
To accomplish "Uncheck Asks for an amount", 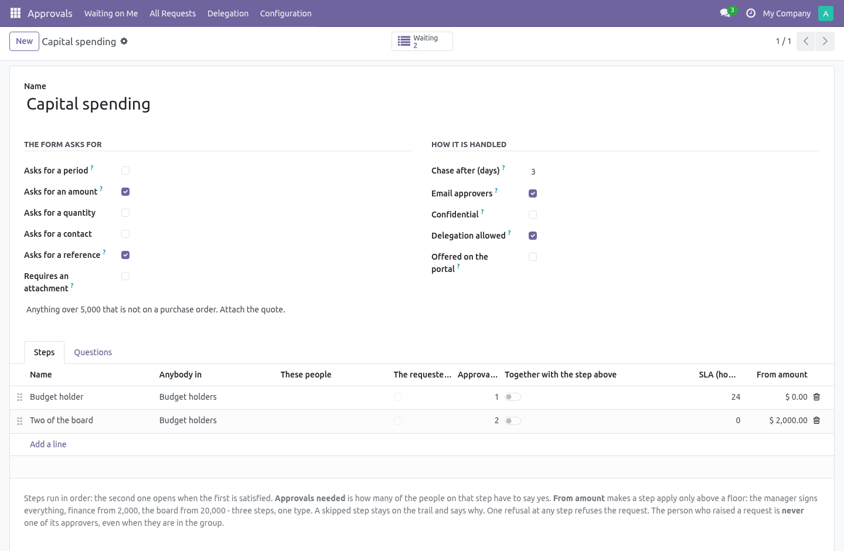I will point(125,192).
